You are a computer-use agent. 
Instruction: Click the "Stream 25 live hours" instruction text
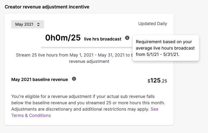[x=72, y=55]
